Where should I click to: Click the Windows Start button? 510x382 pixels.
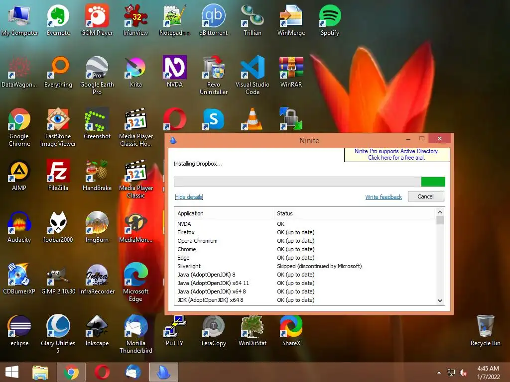[12, 372]
